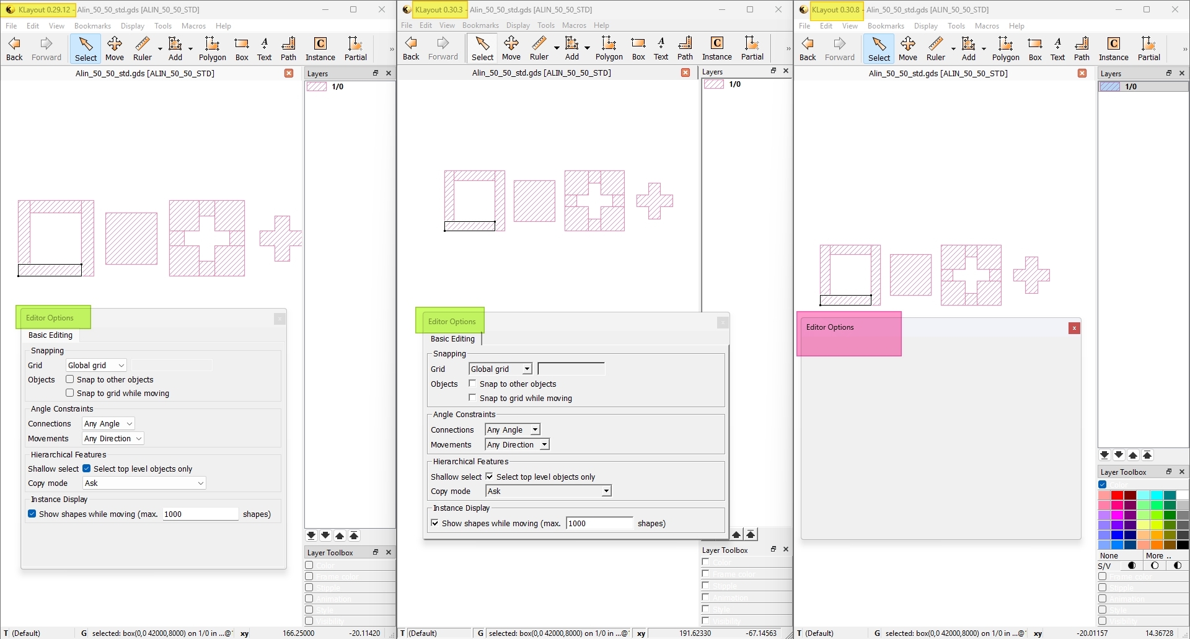Pick the bright red swatch in the KLayout 0.30.8 palette
The width and height of the screenshot is (1190, 639).
pyautogui.click(x=1117, y=496)
